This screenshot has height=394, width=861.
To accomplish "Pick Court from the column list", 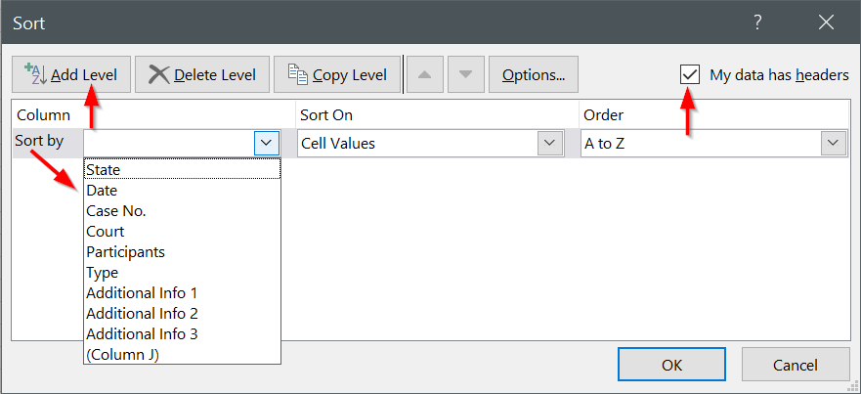I will coord(106,232).
